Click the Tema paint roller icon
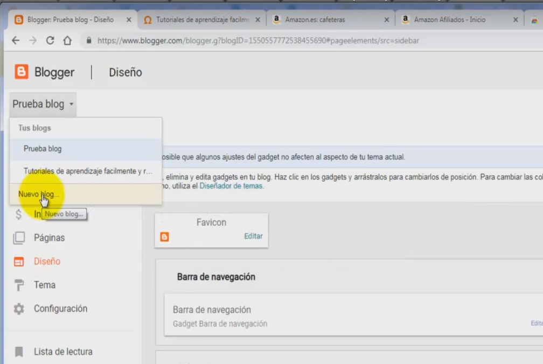 [x=19, y=285]
